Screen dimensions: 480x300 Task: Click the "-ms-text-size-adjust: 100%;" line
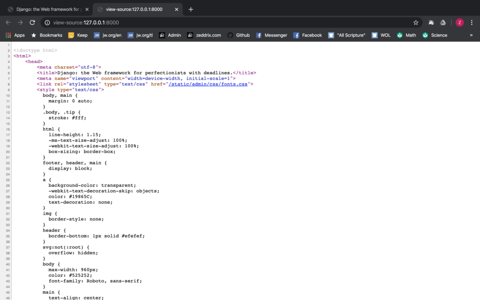click(x=88, y=141)
